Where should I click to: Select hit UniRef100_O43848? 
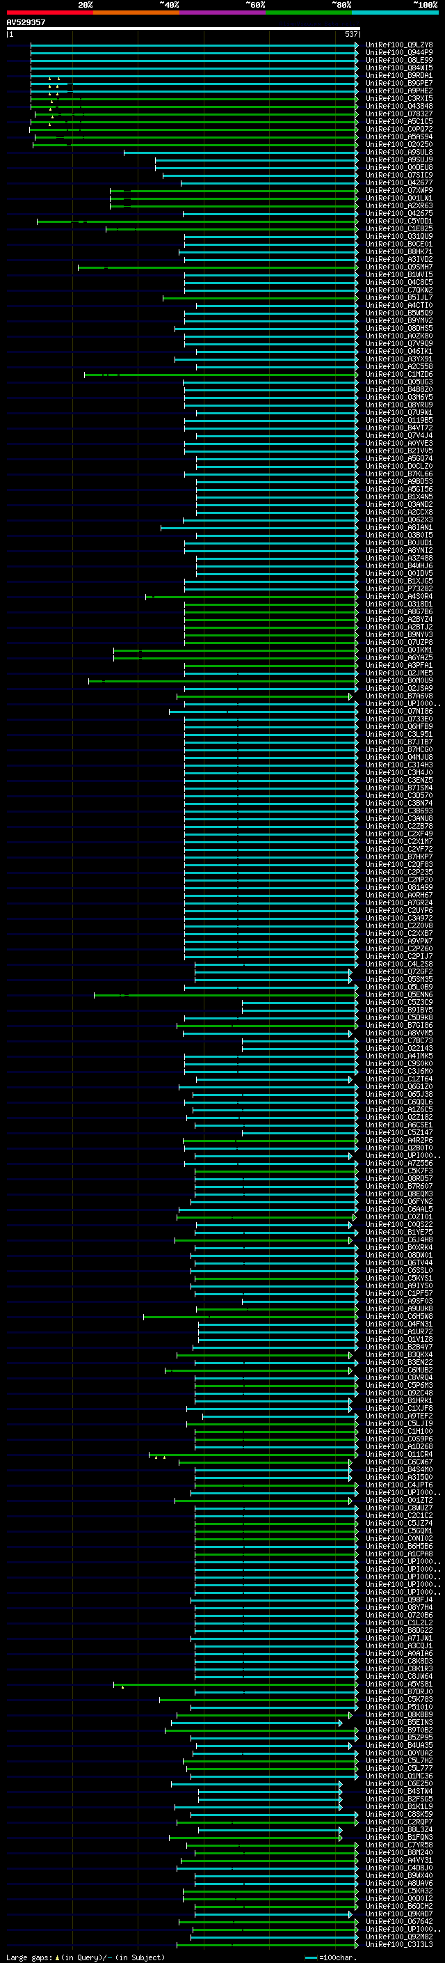click(x=398, y=106)
